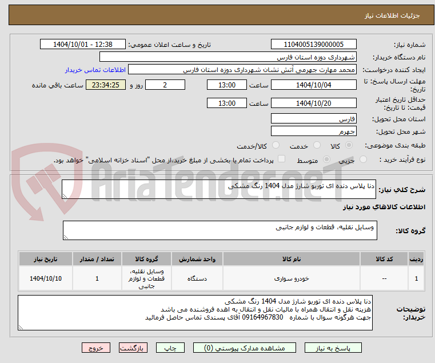
Task: Click the ردیف column header
Action: (416, 259)
